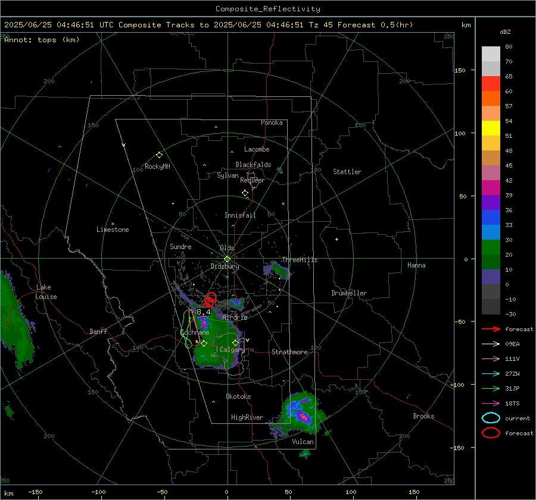Pick the purple 36-39 dBZ swatch

491,203
